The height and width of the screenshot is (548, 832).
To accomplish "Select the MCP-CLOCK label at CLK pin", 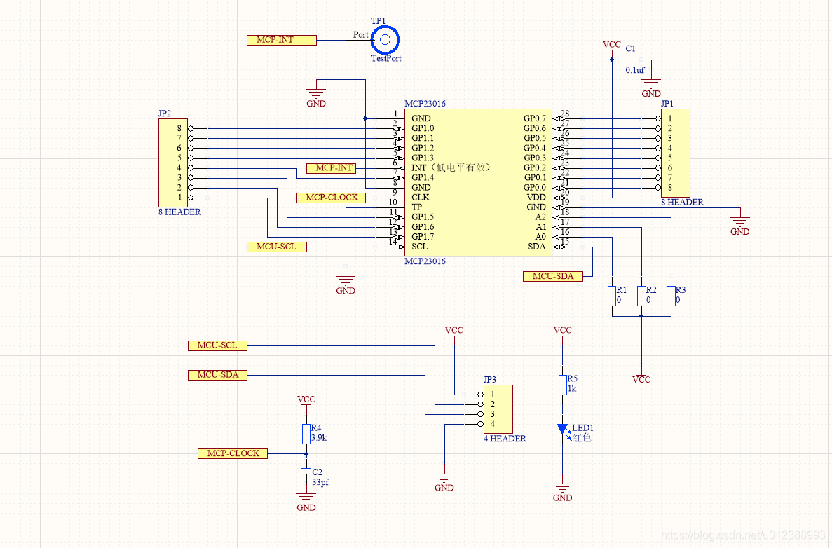I will point(331,198).
